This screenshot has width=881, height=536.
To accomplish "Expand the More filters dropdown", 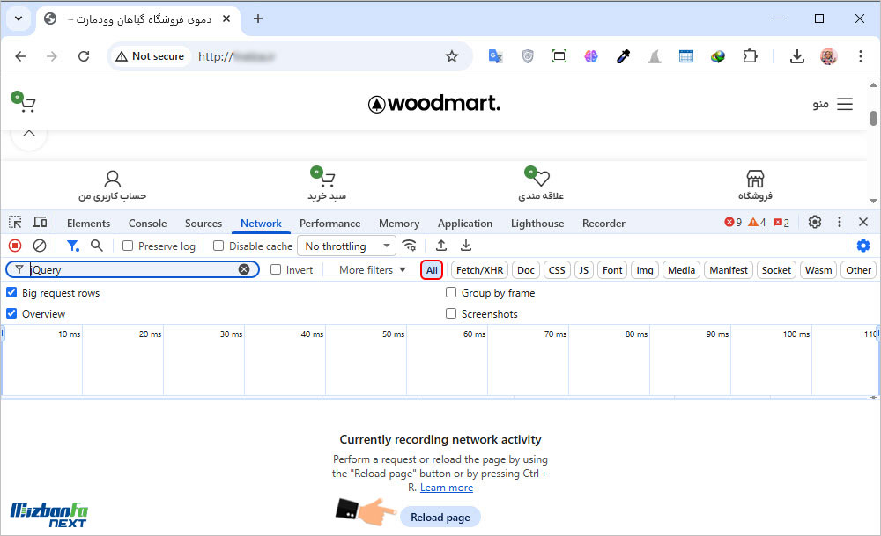I will click(373, 270).
